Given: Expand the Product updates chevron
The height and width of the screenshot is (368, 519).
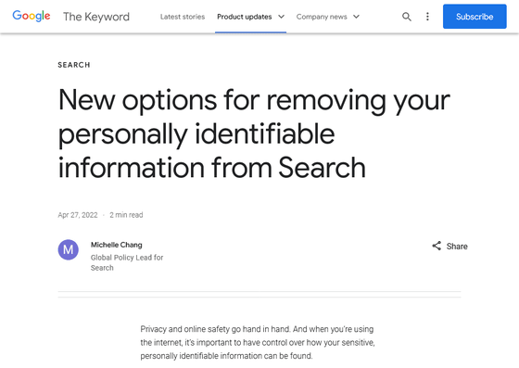Looking at the screenshot, I should pos(281,17).
